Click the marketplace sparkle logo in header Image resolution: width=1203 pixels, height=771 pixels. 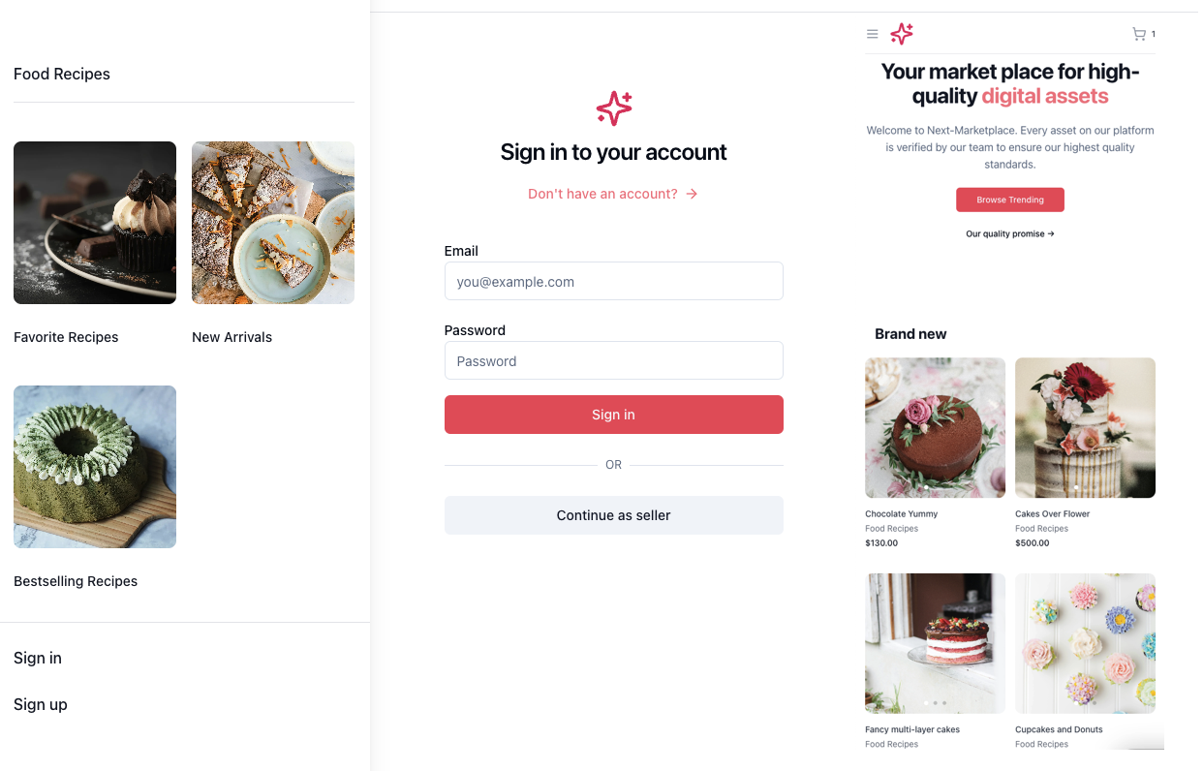902,34
